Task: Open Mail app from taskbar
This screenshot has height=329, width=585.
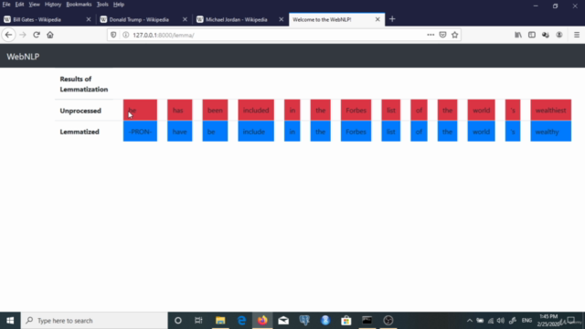Action: (x=283, y=321)
